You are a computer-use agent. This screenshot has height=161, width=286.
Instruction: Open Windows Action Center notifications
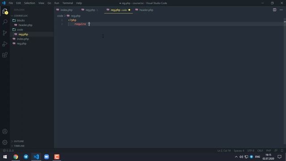(x=279, y=157)
